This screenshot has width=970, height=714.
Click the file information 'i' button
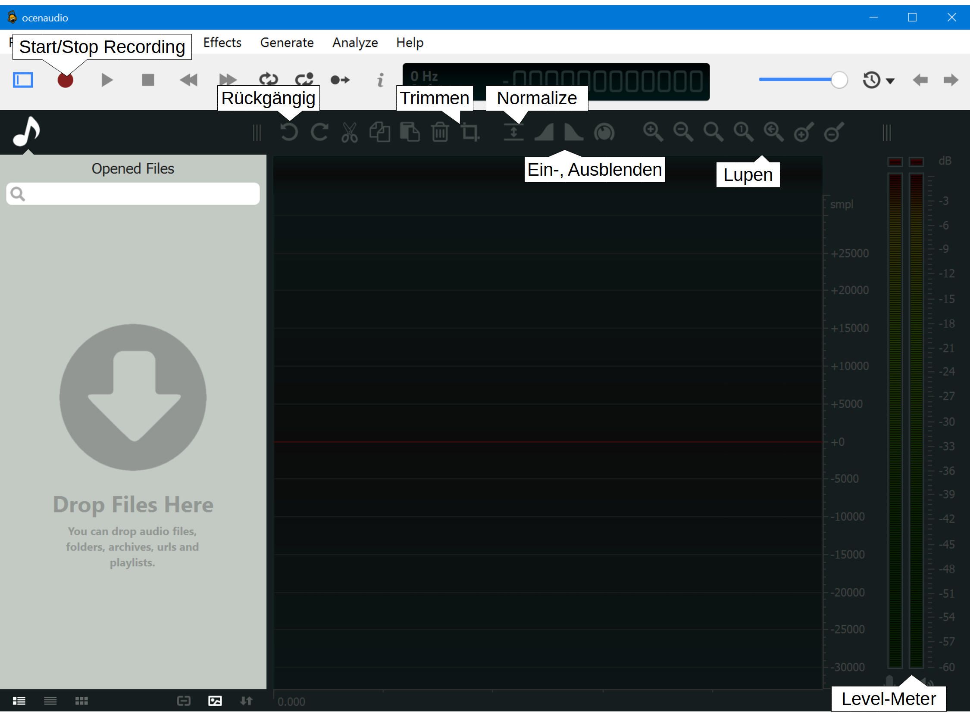(x=380, y=80)
